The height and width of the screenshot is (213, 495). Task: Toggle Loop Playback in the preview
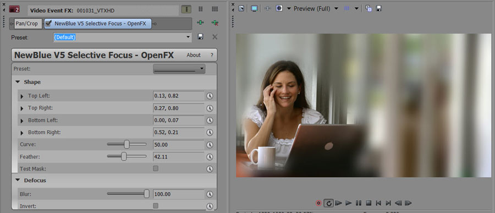point(329,203)
